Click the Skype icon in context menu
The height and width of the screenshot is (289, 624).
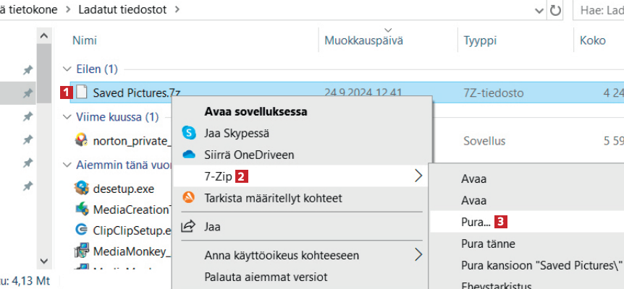coord(189,133)
